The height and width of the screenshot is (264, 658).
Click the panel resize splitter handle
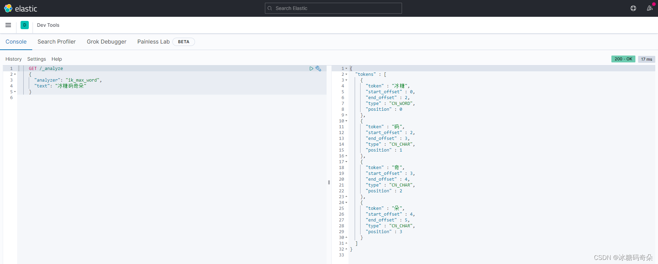click(329, 182)
